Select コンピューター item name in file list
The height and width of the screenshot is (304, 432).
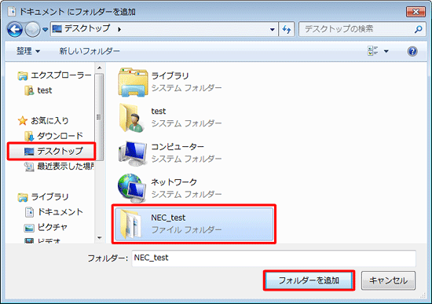(178, 146)
